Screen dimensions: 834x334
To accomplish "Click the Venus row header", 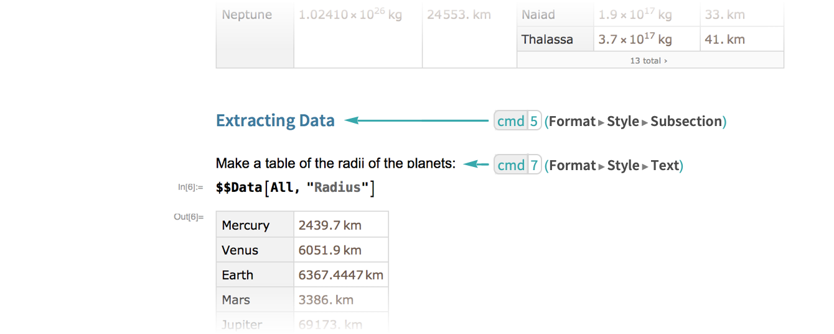I will (240, 250).
